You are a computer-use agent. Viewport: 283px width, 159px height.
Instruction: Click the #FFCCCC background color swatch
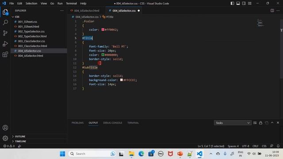(x=122, y=80)
